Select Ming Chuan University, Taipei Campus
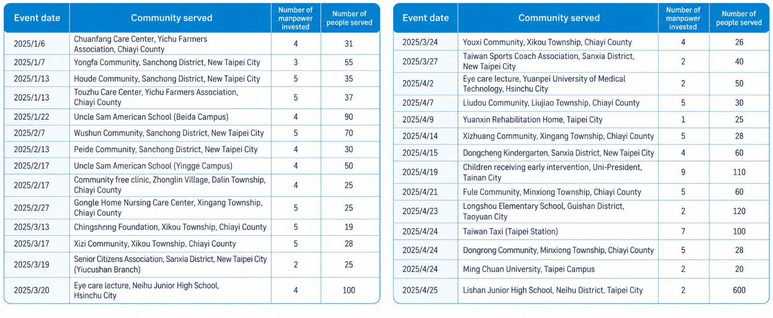Screen dimensions: 773x318 [529, 269]
